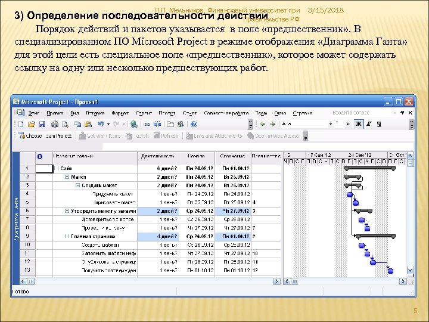Collapse 'Утвердить макет у заказчика' task
This screenshot has width=429, height=322.
[x=67, y=211]
